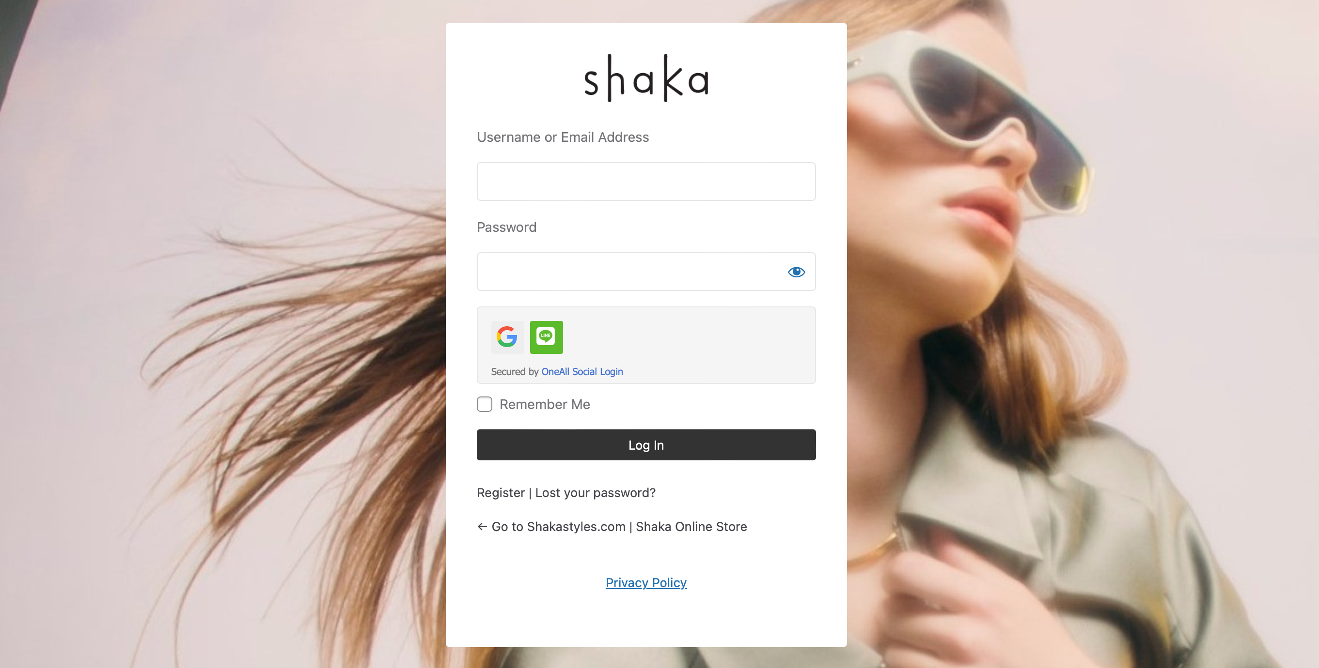Visit the OneAll Social Login link

[582, 372]
